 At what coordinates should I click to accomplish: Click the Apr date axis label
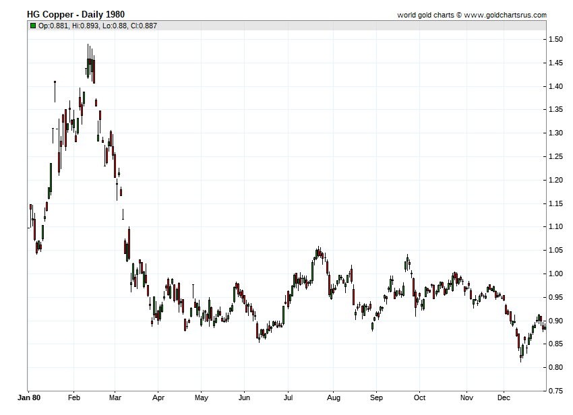pos(158,398)
